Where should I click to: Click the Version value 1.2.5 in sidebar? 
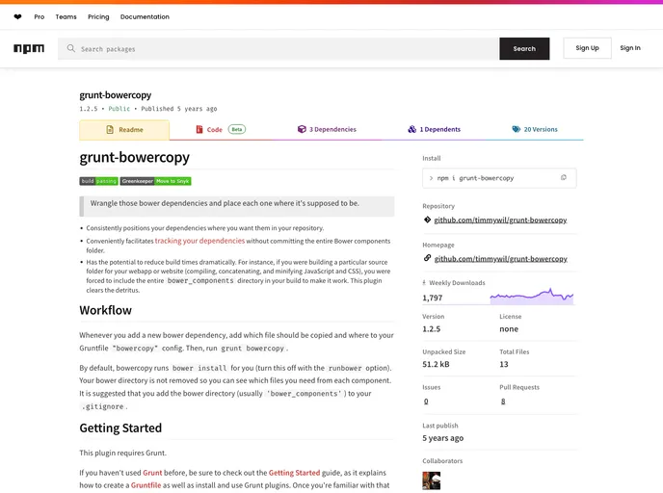(x=432, y=329)
